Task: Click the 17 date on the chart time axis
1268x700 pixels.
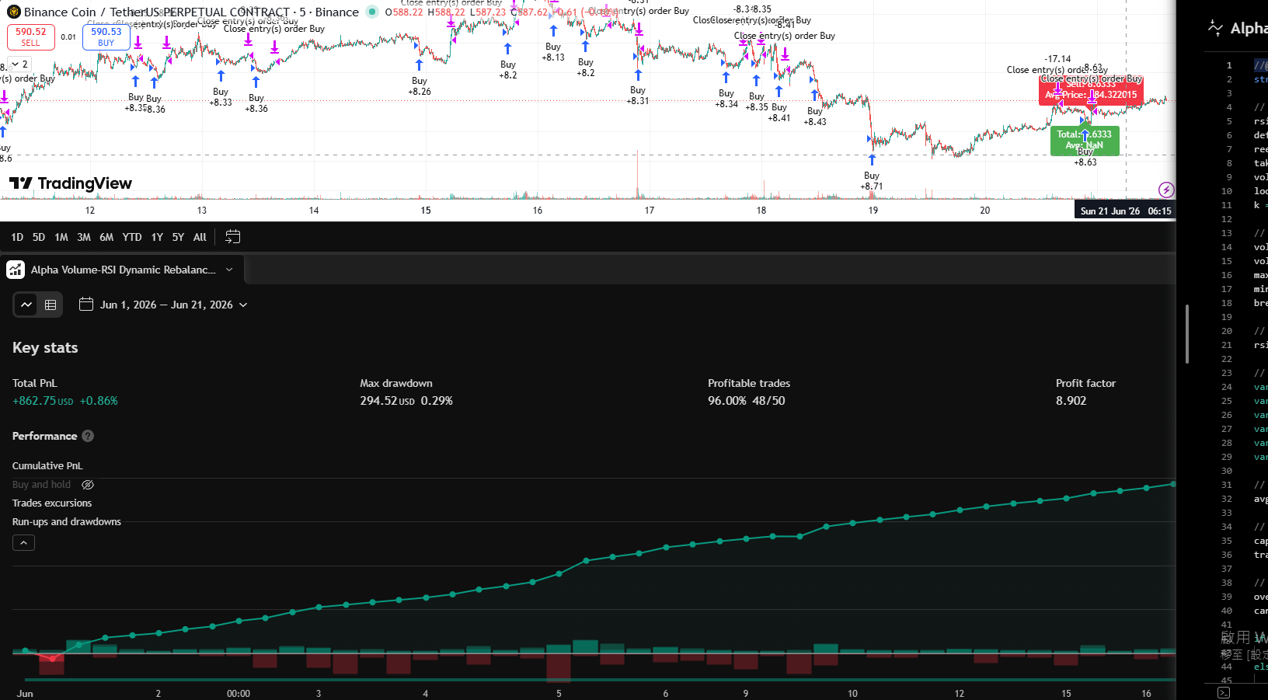Action: coord(650,211)
